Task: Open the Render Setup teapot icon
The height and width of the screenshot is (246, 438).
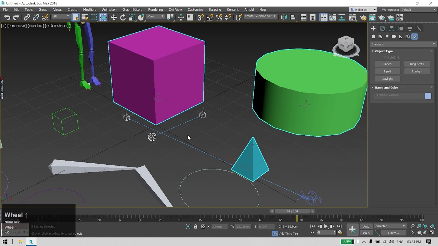Action: (x=363, y=17)
